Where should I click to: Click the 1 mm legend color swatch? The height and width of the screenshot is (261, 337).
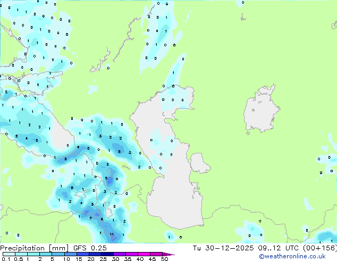(x=33, y=254)
